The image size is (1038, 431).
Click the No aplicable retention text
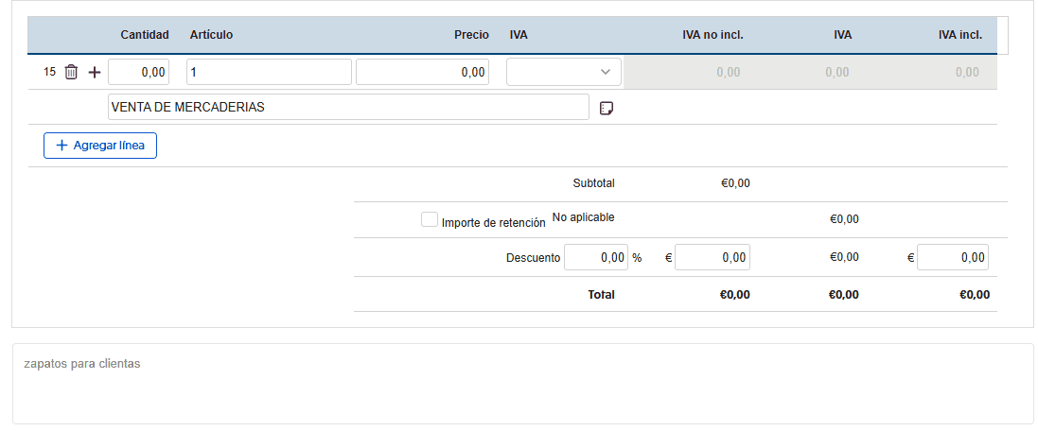click(x=583, y=217)
